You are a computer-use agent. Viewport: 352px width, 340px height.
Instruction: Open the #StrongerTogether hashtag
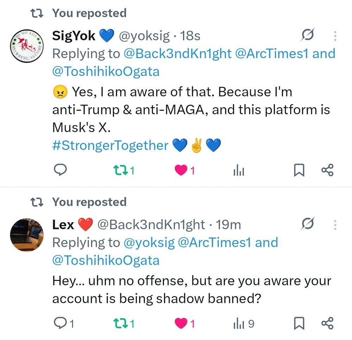tap(110, 146)
